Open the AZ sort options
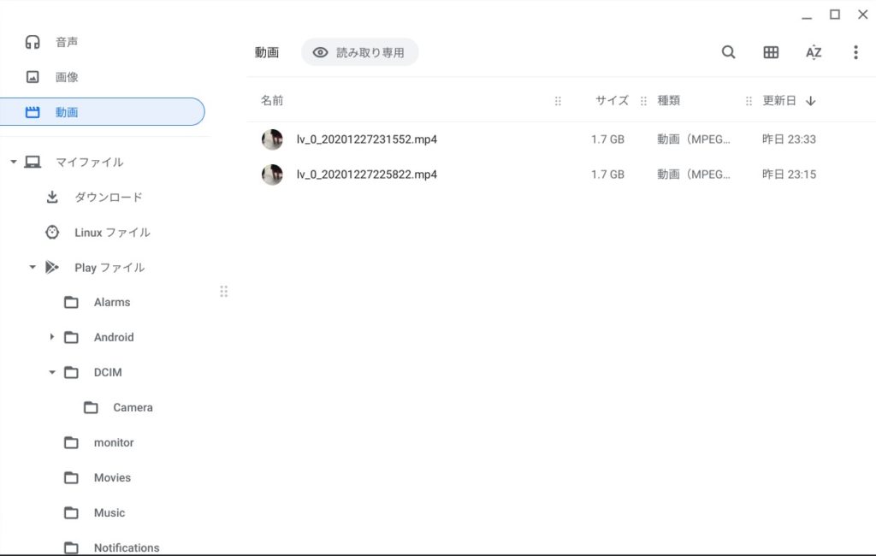 814,52
